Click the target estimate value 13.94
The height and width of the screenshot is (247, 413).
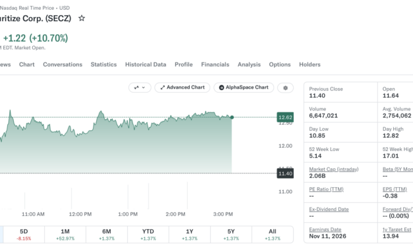(391, 236)
